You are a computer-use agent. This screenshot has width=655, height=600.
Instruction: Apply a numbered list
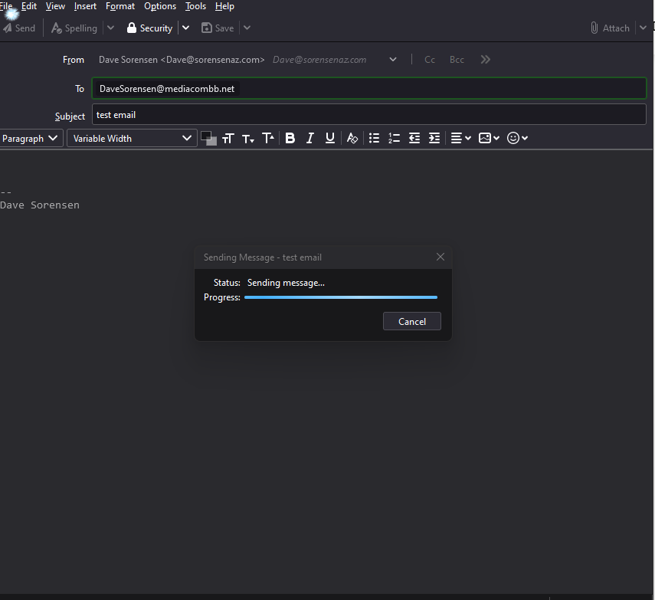[395, 138]
